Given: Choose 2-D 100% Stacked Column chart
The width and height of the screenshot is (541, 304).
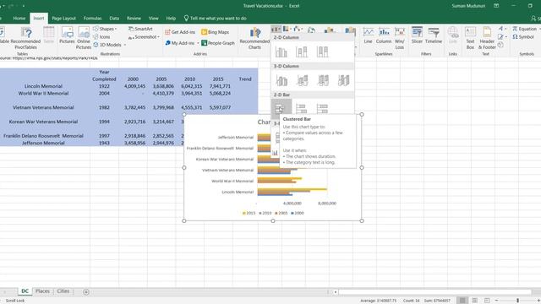Looking at the screenshot, I should click(322, 52).
